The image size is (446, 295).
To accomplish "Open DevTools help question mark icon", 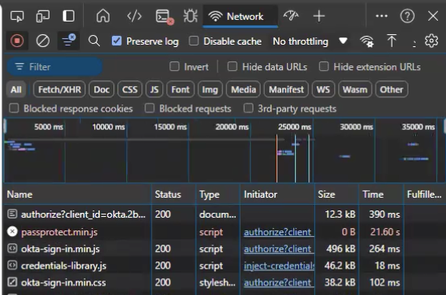I will [x=408, y=16].
